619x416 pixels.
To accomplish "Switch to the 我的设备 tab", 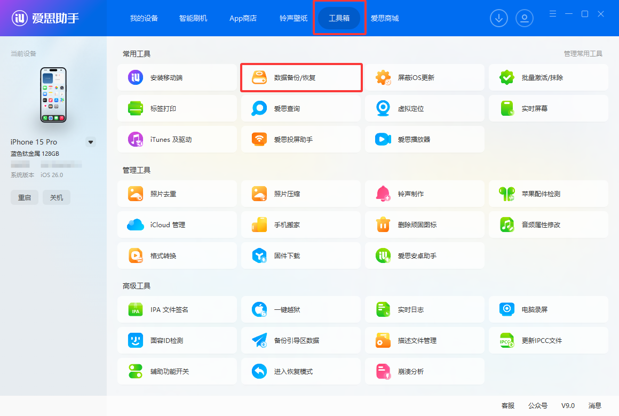I will click(144, 18).
